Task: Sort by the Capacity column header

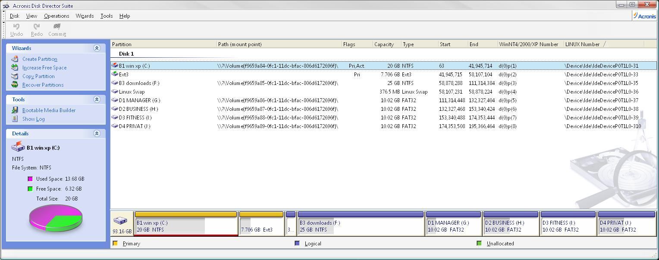Action: click(x=387, y=44)
